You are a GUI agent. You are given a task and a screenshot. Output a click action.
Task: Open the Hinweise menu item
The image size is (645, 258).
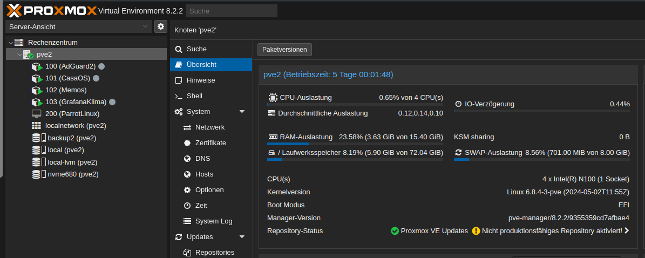tap(211, 80)
